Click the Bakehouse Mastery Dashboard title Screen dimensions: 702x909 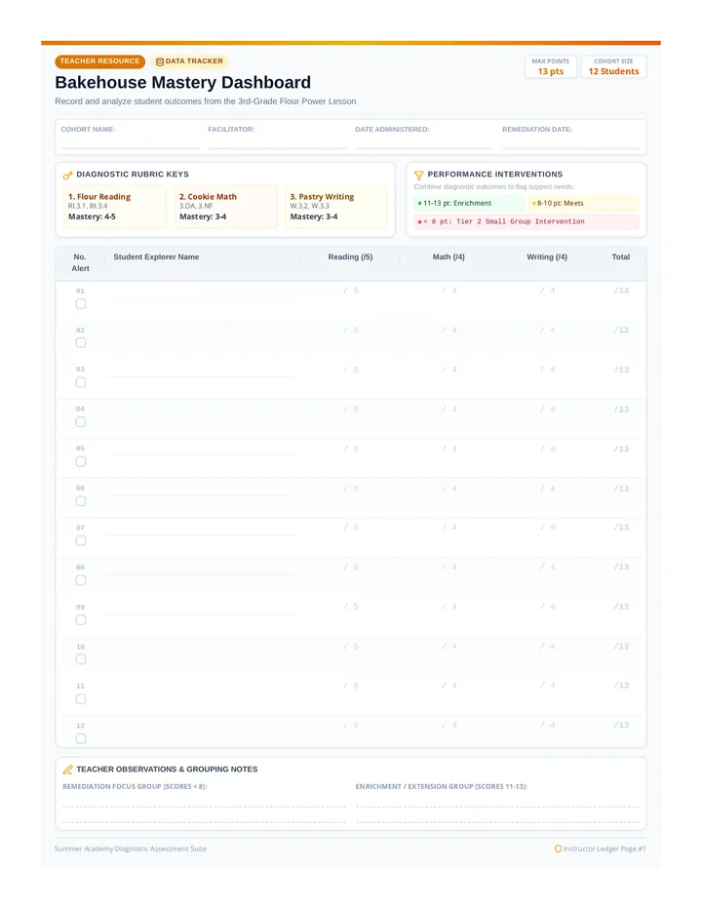pos(182,82)
